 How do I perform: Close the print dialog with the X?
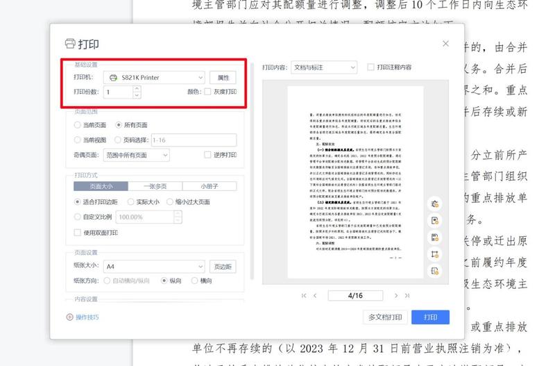445,44
